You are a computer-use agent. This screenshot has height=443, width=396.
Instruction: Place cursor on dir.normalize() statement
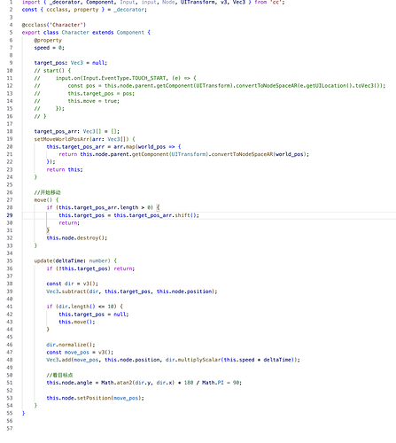coord(71,345)
